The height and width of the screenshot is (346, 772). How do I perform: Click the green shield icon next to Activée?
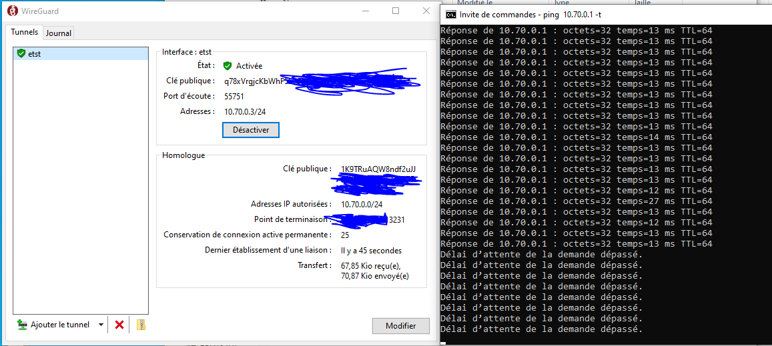point(227,65)
